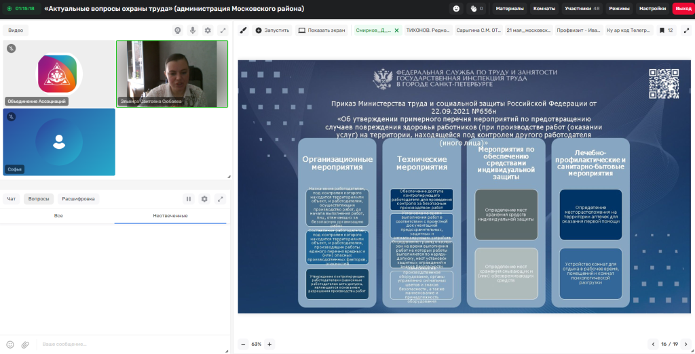Expand the Video panel to fullscreen
The width and height of the screenshot is (695, 354).
pyautogui.click(x=223, y=30)
